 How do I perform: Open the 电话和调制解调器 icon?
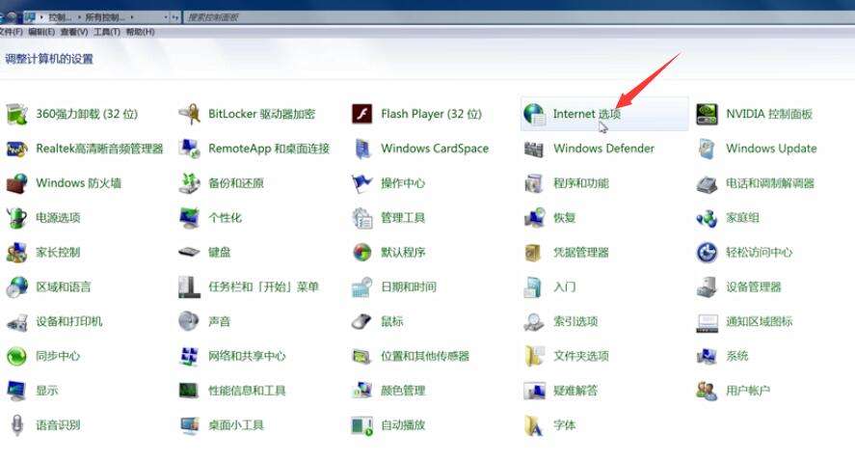(707, 184)
